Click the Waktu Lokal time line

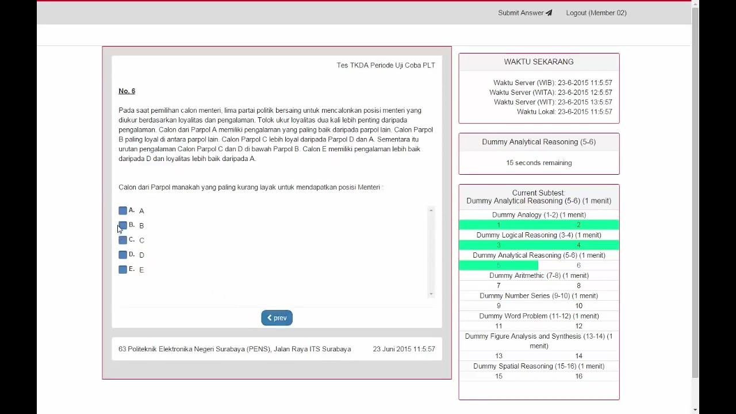click(x=564, y=112)
